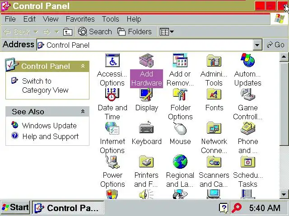Open Regional and Language options
Screen dimensions: 289x216
pyautogui.click(x=180, y=172)
